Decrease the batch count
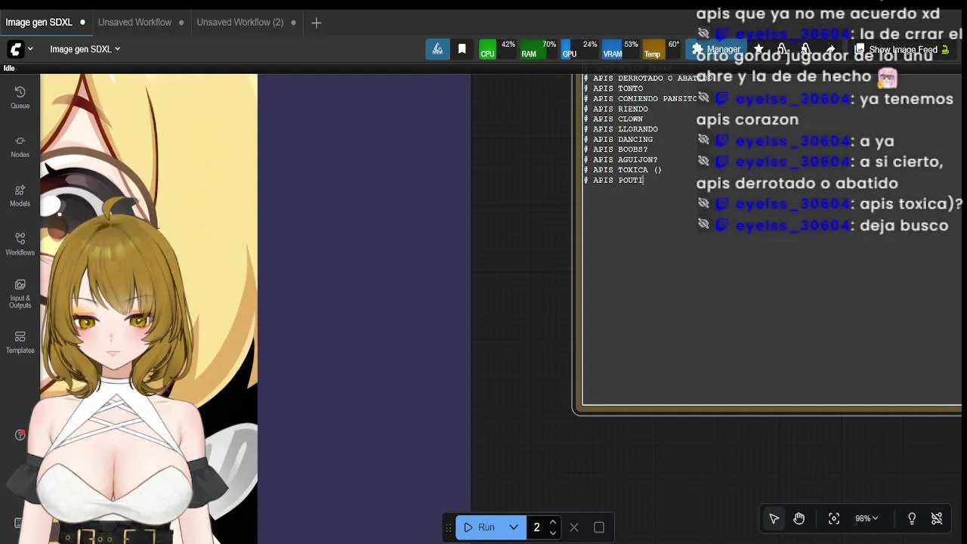Image resolution: width=967 pixels, height=544 pixels. [553, 533]
